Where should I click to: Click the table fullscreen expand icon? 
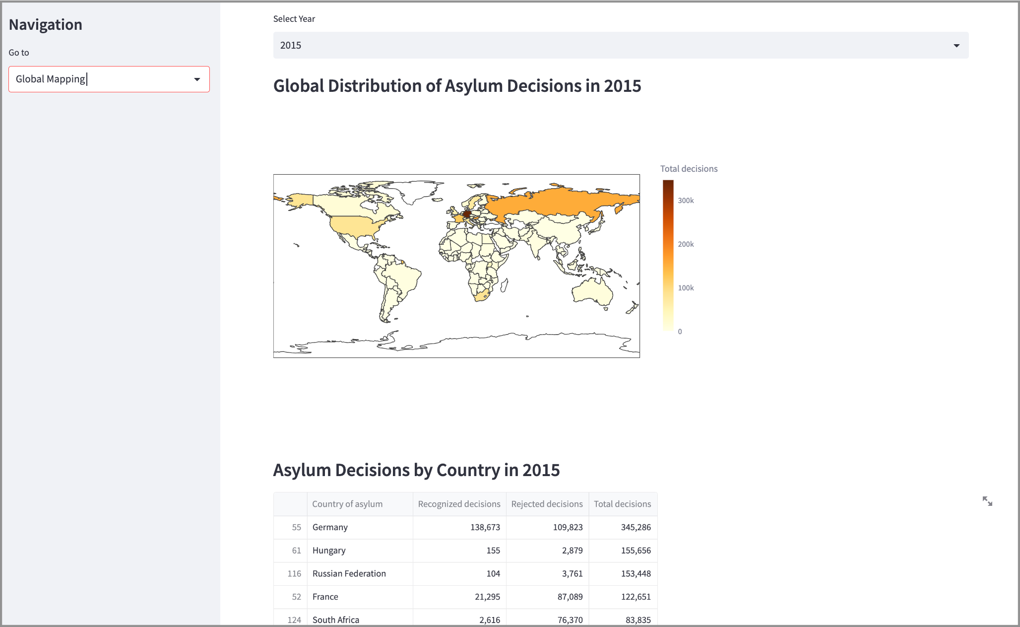[x=987, y=501]
